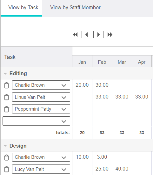Screen dimensions: 153x175
Task: Collapse the Editing task group
Action: point(5,74)
